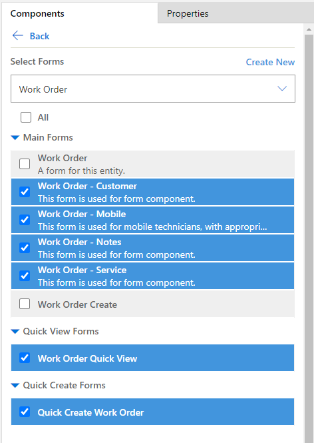314x443 pixels.
Task: Click the Back arrow icon
Action: click(x=17, y=35)
